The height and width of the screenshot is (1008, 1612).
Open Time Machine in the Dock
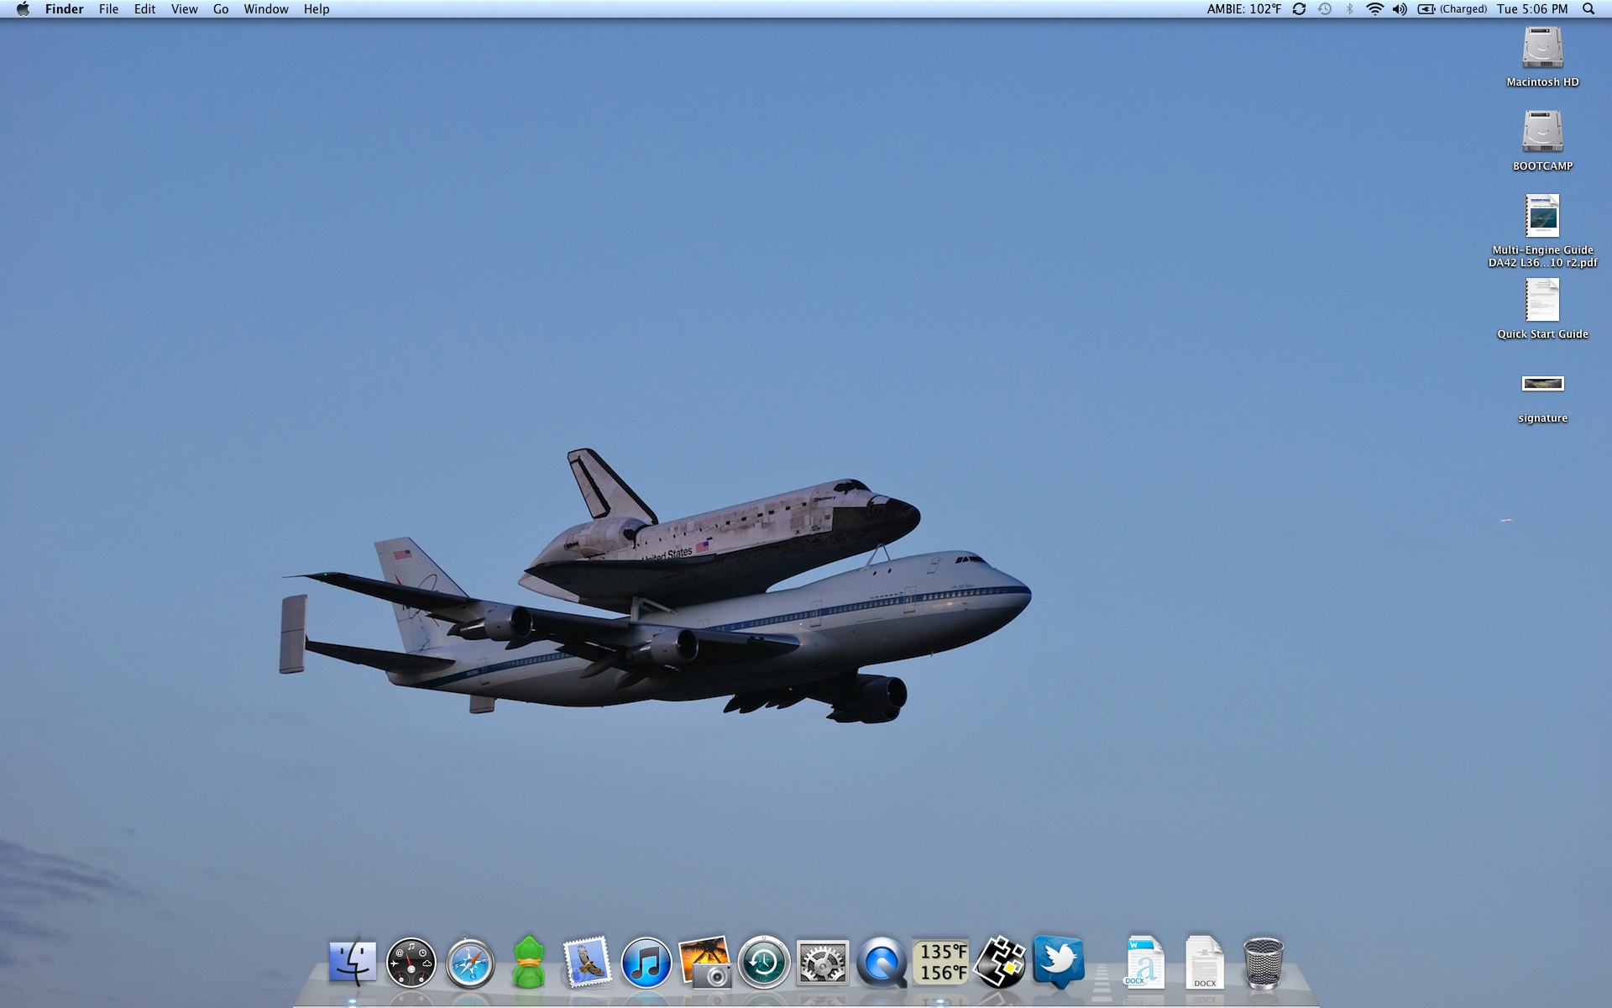point(763,963)
